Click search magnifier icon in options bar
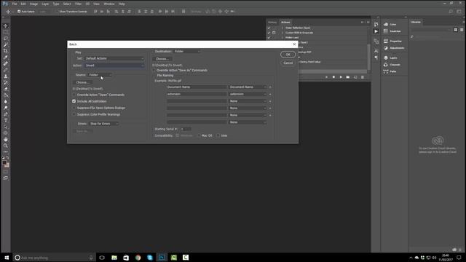 451,12
